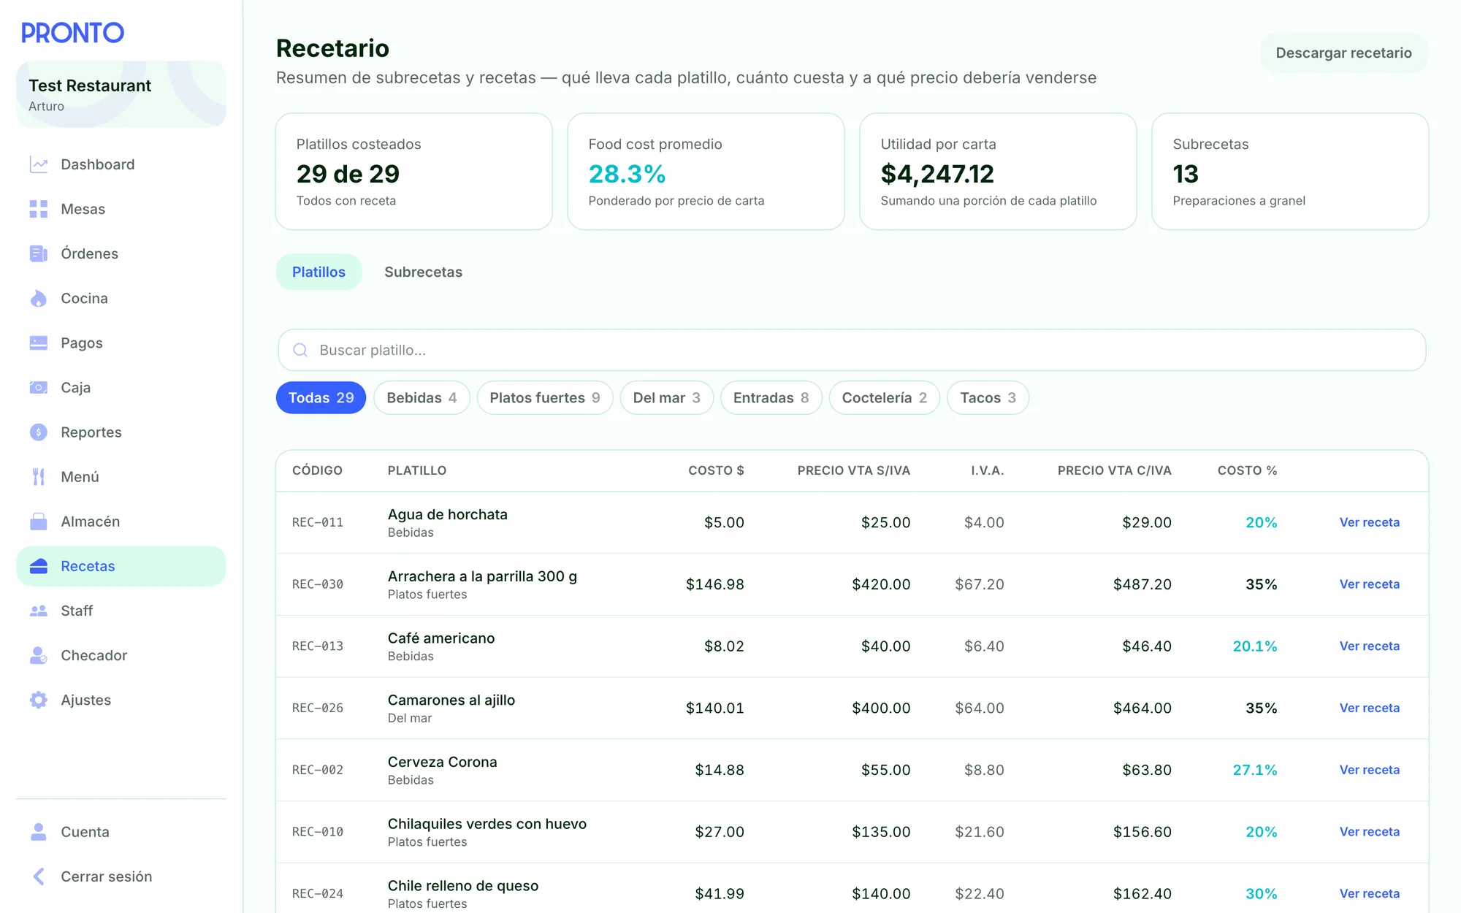
Task: Filter by Entradas category
Action: (x=771, y=397)
